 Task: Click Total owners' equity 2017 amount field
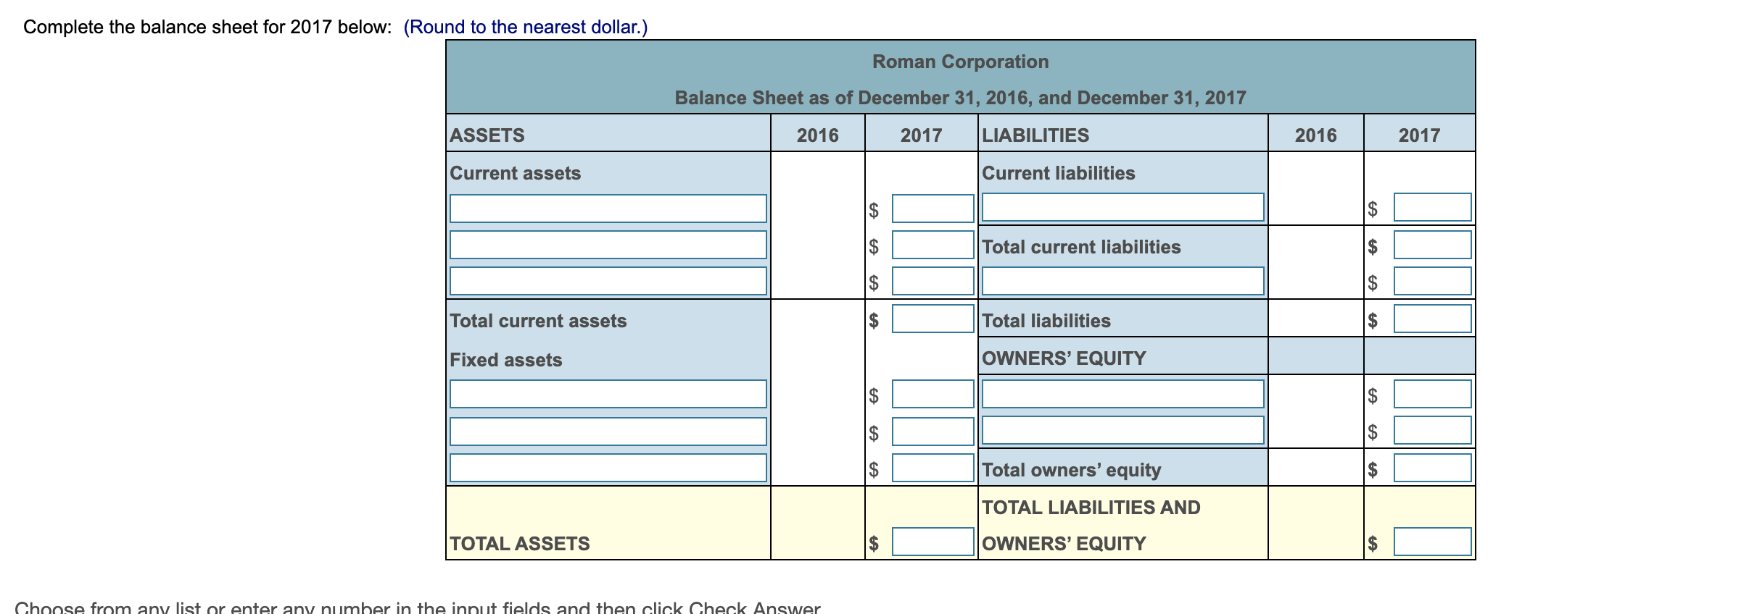click(x=1432, y=468)
